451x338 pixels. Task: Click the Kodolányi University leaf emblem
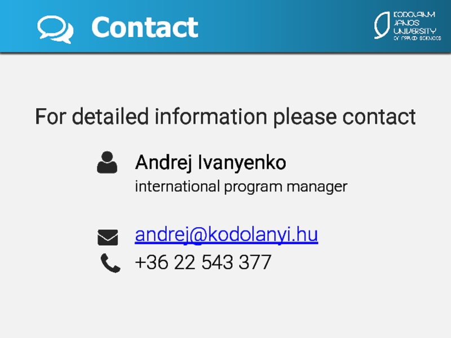pyautogui.click(x=382, y=25)
